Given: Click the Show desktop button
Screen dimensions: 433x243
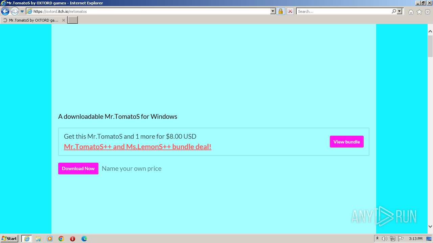Looking at the screenshot, I should [x=429, y=239].
